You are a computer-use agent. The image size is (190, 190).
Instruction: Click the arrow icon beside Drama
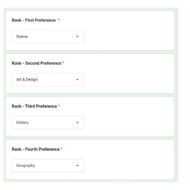(x=77, y=36)
